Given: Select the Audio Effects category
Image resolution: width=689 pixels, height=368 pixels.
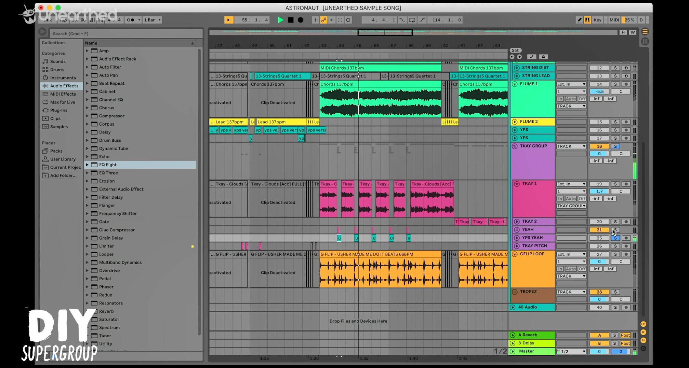Looking at the screenshot, I should [x=61, y=86].
